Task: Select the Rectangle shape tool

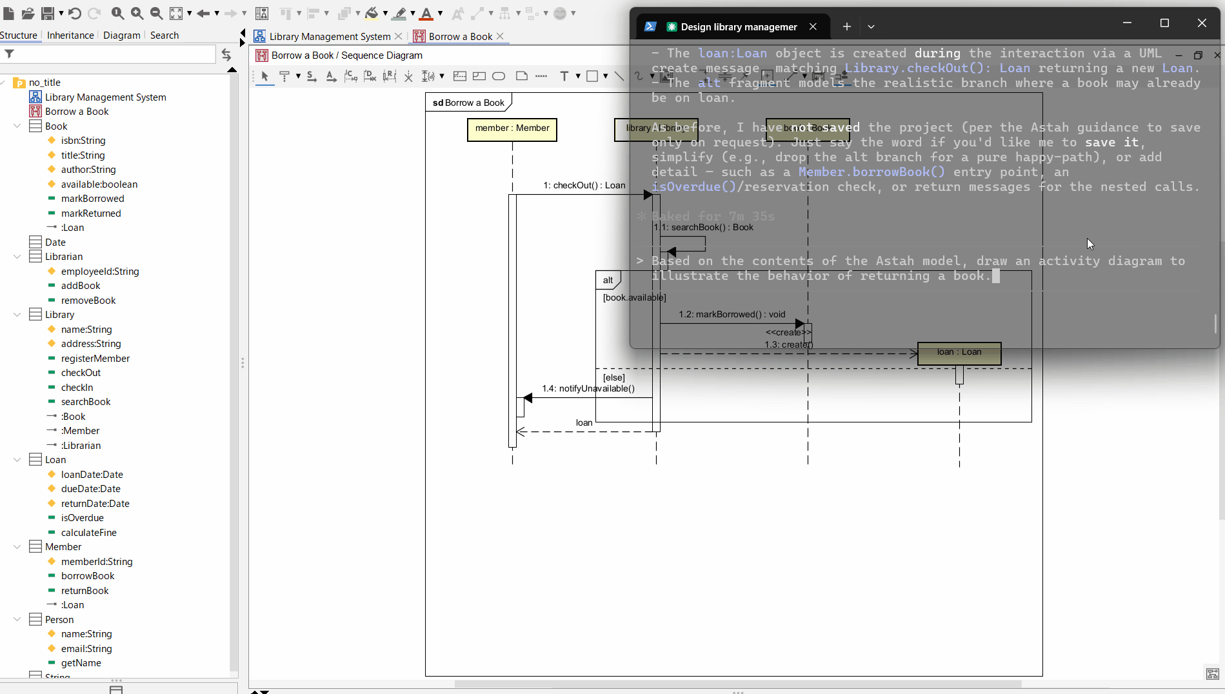Action: (x=592, y=76)
